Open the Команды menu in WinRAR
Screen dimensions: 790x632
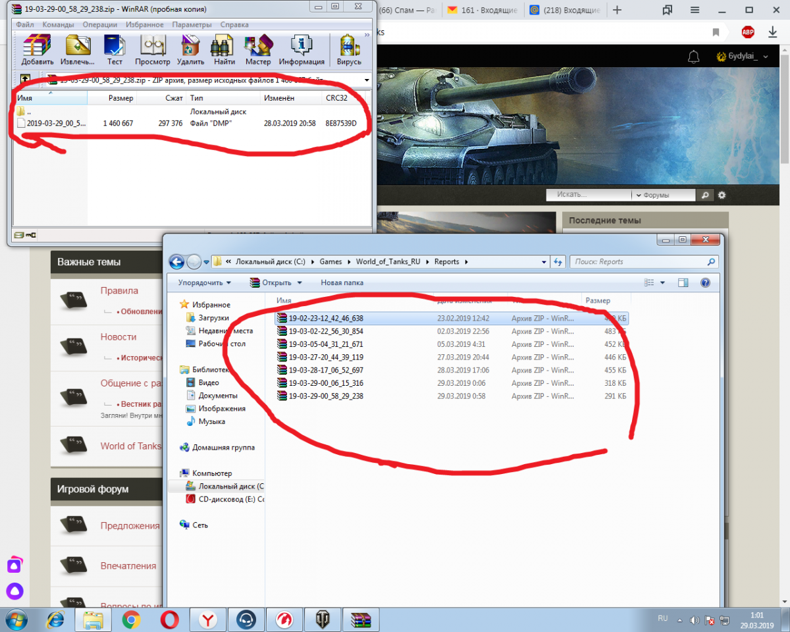[x=58, y=24]
